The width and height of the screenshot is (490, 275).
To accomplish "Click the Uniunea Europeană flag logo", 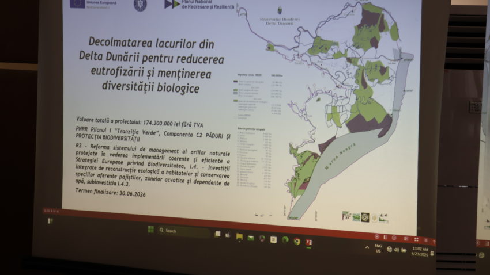I will pyautogui.click(x=77, y=3).
